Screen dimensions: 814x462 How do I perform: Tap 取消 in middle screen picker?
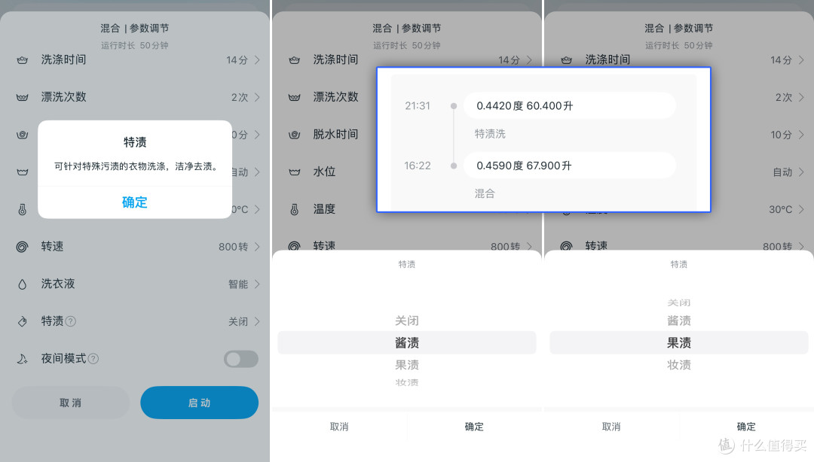(339, 427)
